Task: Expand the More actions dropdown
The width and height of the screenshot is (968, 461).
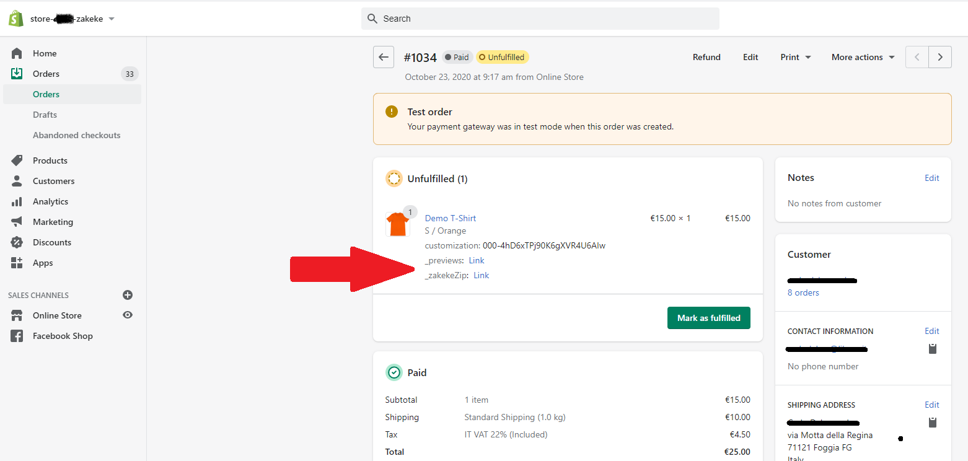Action: tap(863, 57)
